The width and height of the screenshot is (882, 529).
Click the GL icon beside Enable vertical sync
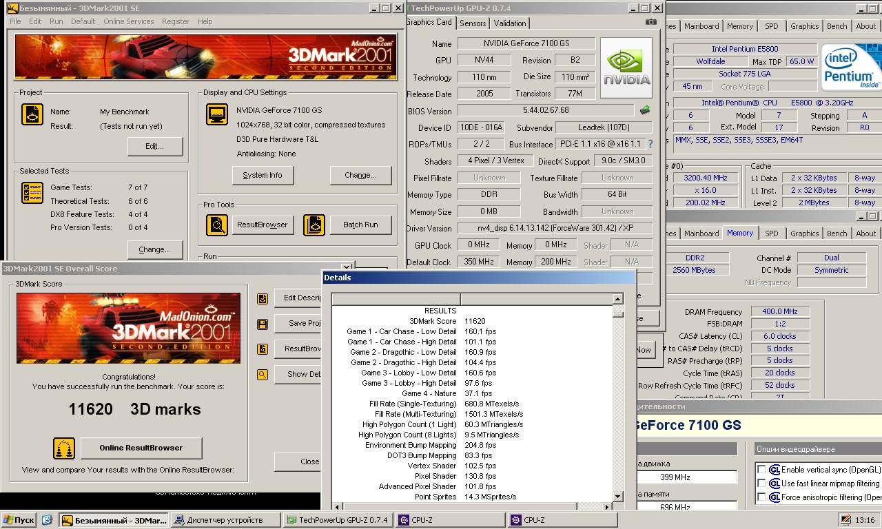(x=775, y=470)
